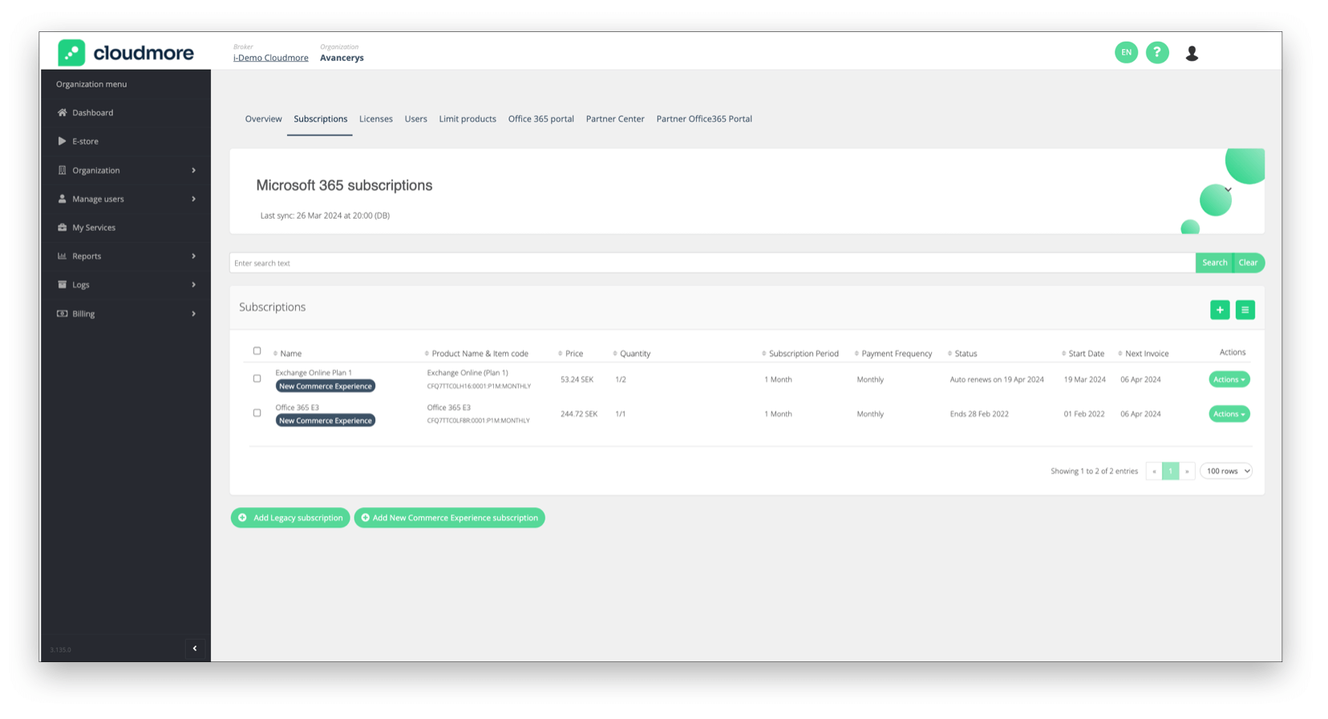Screen dimensions: 1328x719
Task: Open the EN language selector
Action: pyautogui.click(x=1126, y=52)
